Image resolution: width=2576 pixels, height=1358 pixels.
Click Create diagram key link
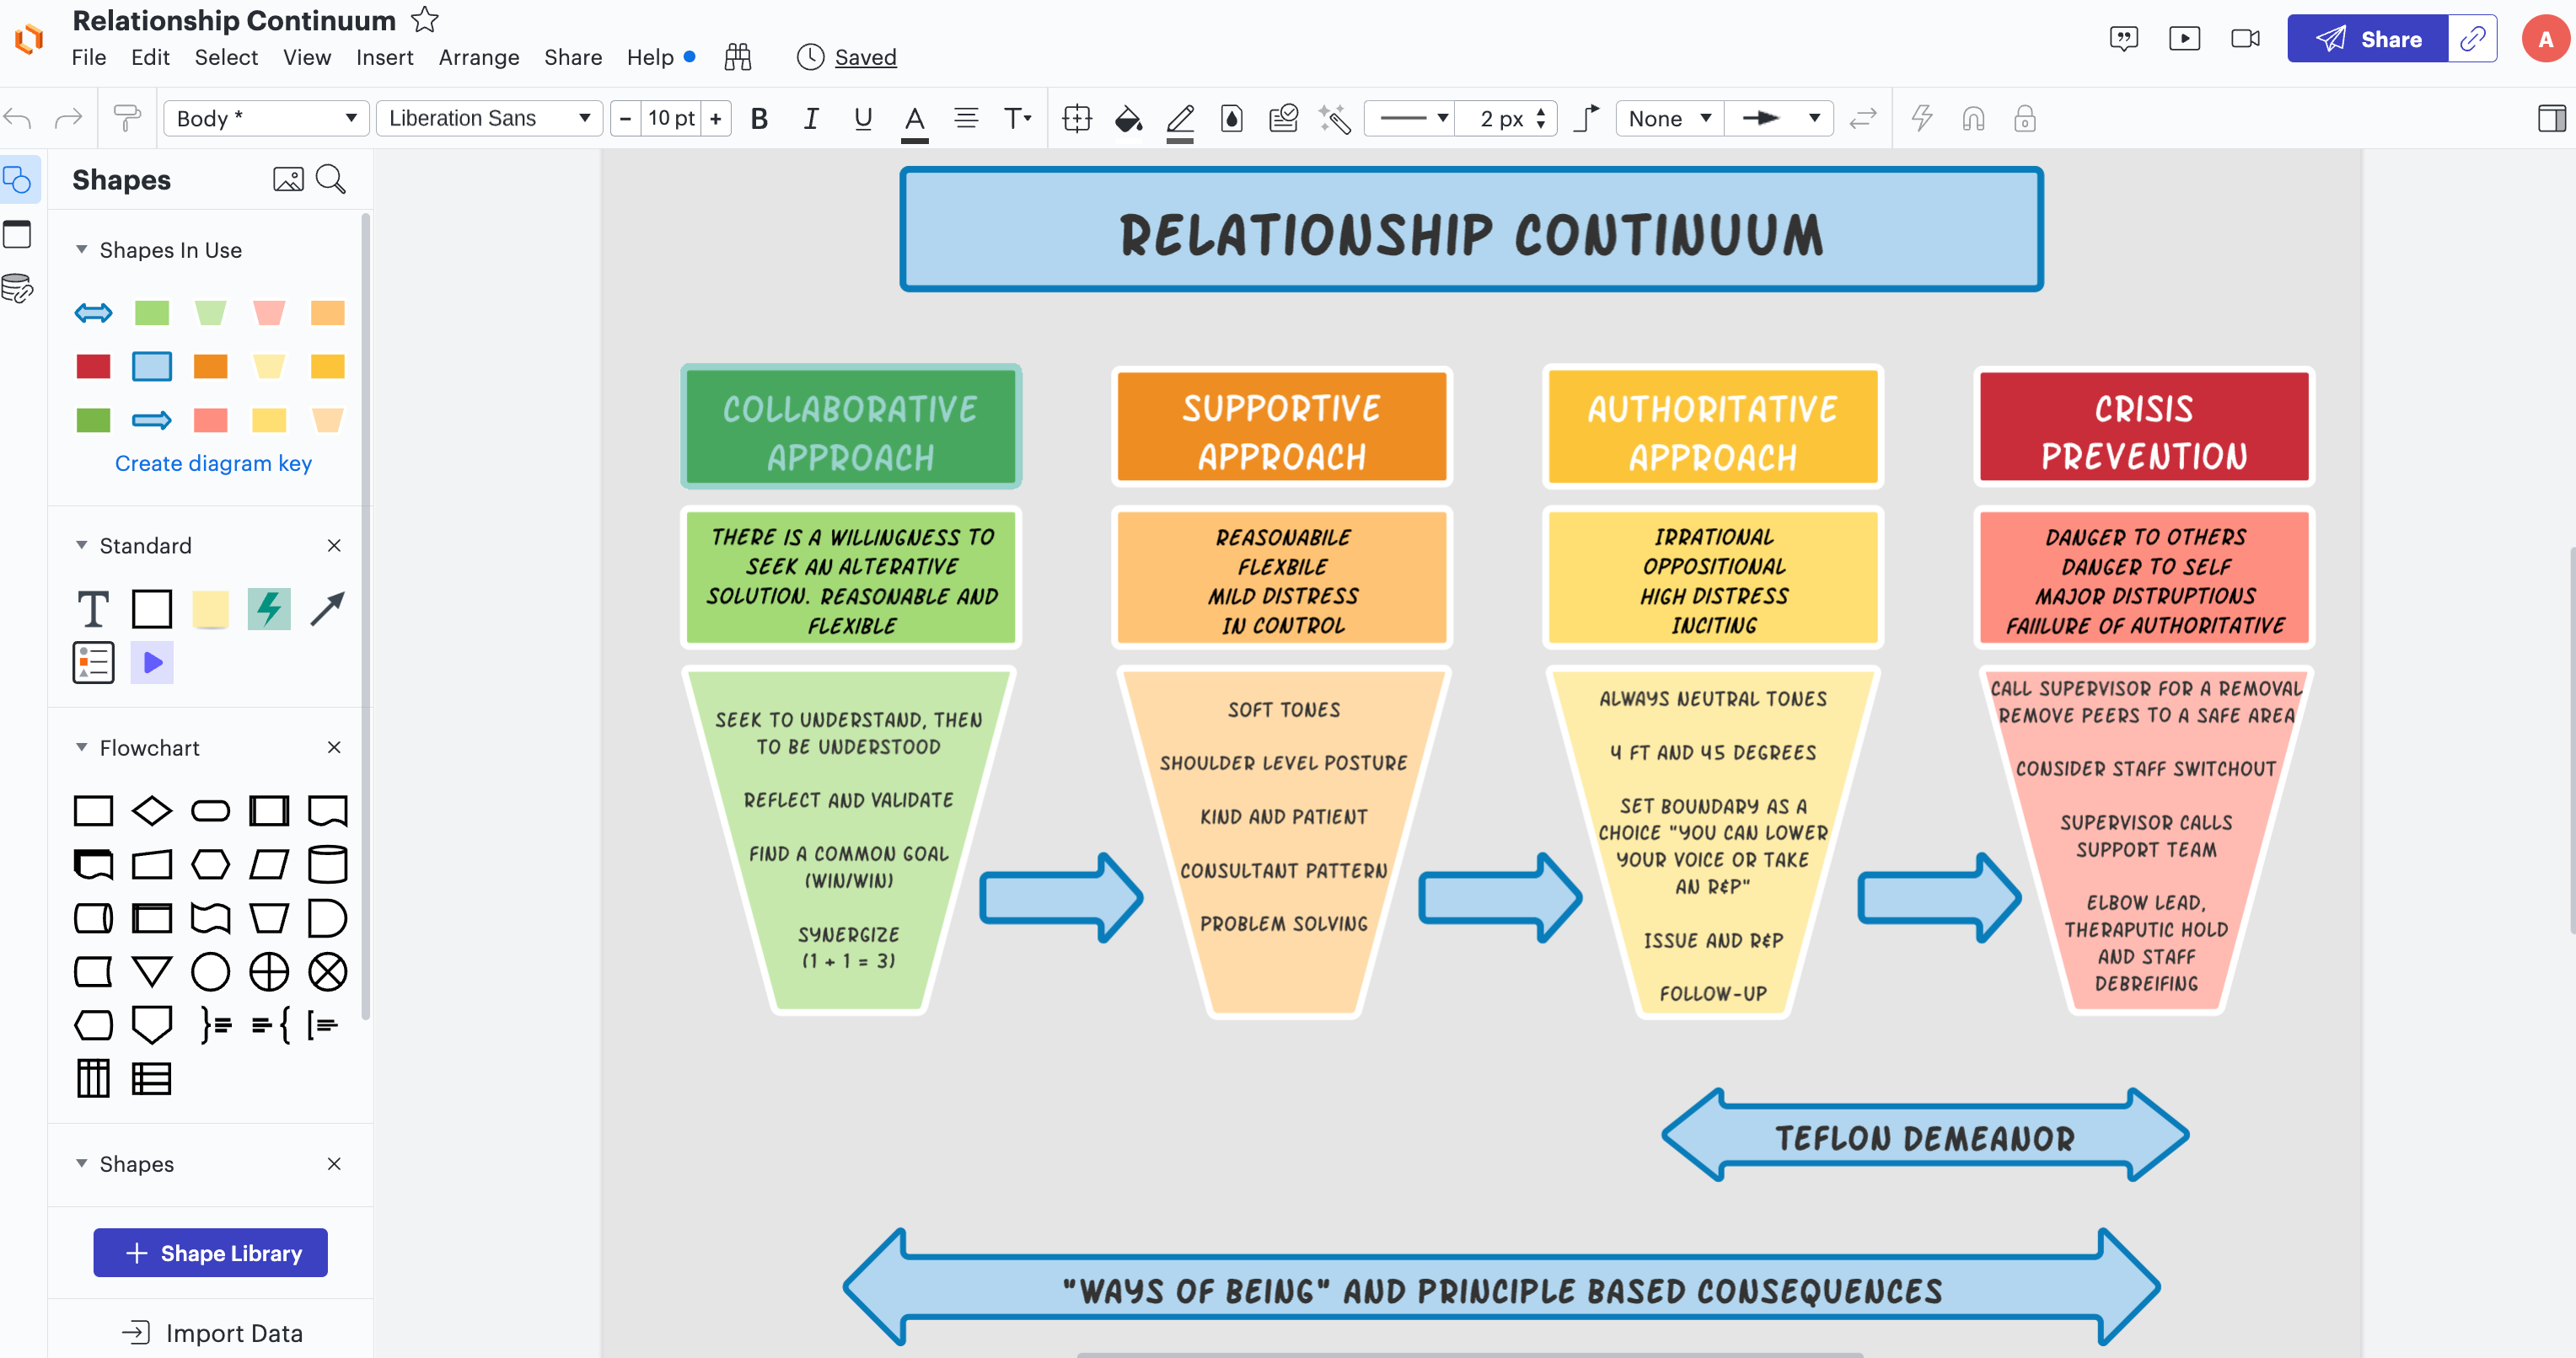(213, 463)
